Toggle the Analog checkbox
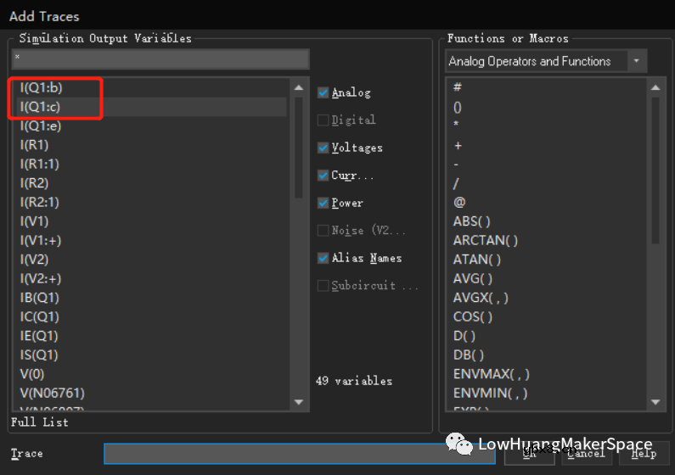The width and height of the screenshot is (675, 475). [x=323, y=92]
